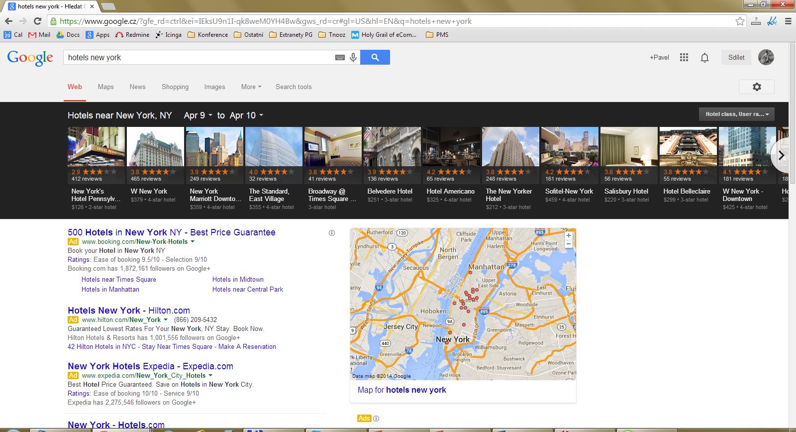This screenshot has width=796, height=432.
Task: Open Docs bookmark
Action: click(68, 35)
